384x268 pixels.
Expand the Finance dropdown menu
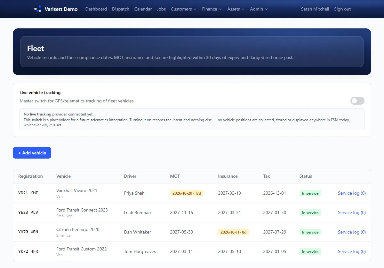(x=212, y=9)
